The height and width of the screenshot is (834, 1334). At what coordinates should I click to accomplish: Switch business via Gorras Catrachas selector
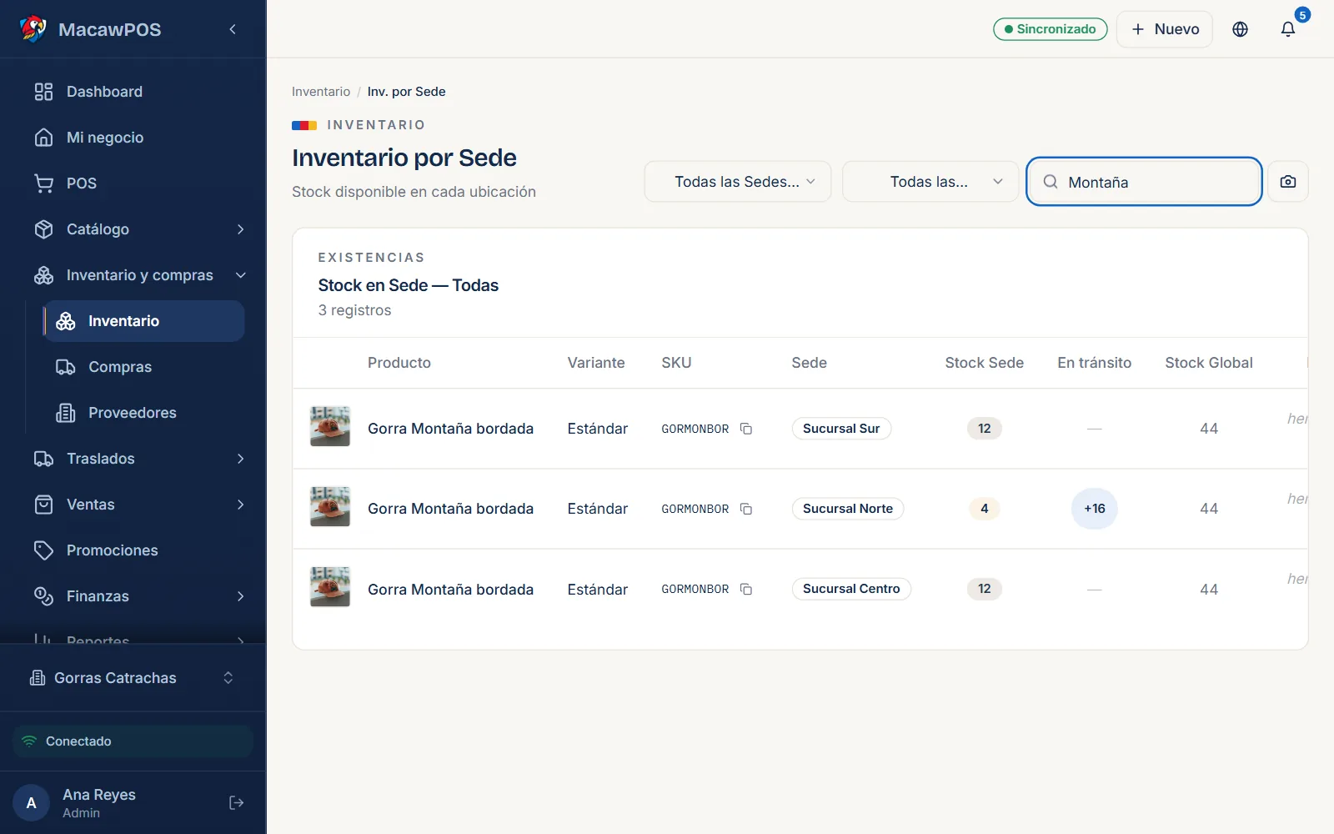133,678
